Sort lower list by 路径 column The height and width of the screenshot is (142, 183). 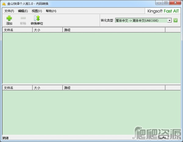114,88
